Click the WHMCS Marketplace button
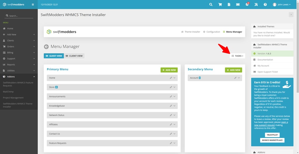Screen dimensions: 299x154 point(272,140)
